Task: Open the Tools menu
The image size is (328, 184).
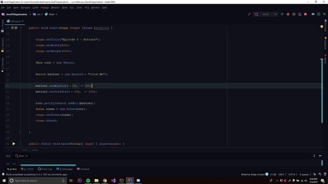Action: 79,8
